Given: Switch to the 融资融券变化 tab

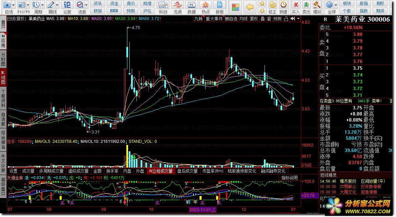Looking at the screenshot, I should [273, 171].
